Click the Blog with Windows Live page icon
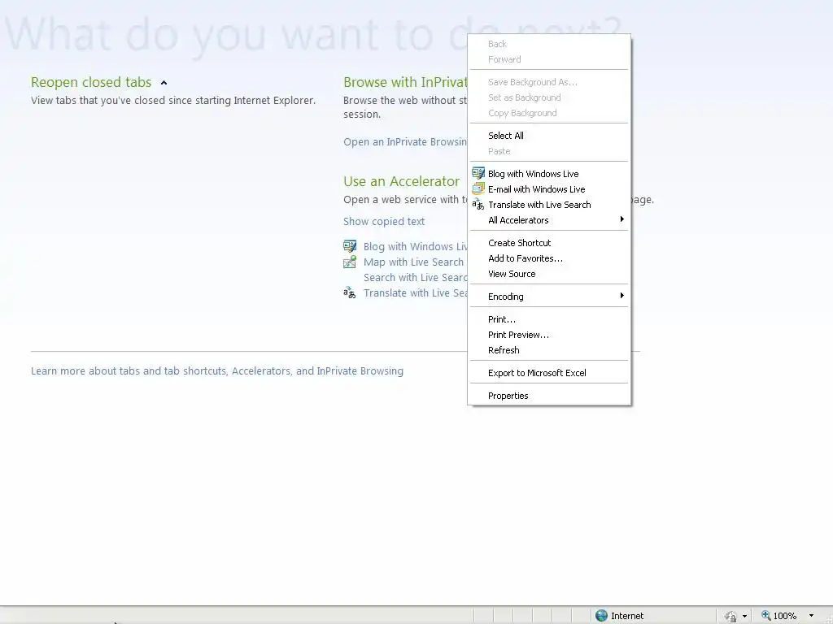This screenshot has height=624, width=833. point(350,246)
